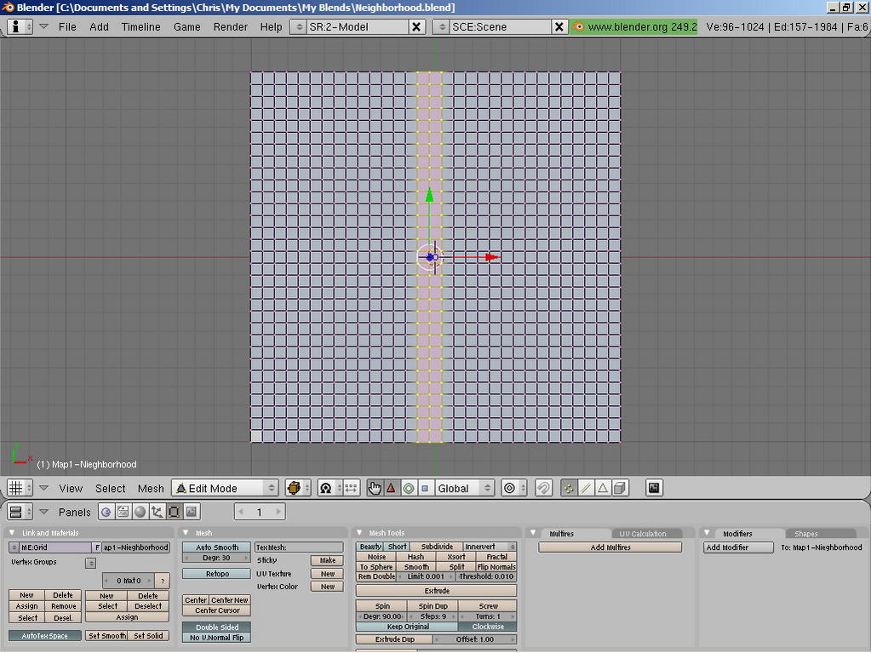Toggle the Retopo button

click(216, 574)
